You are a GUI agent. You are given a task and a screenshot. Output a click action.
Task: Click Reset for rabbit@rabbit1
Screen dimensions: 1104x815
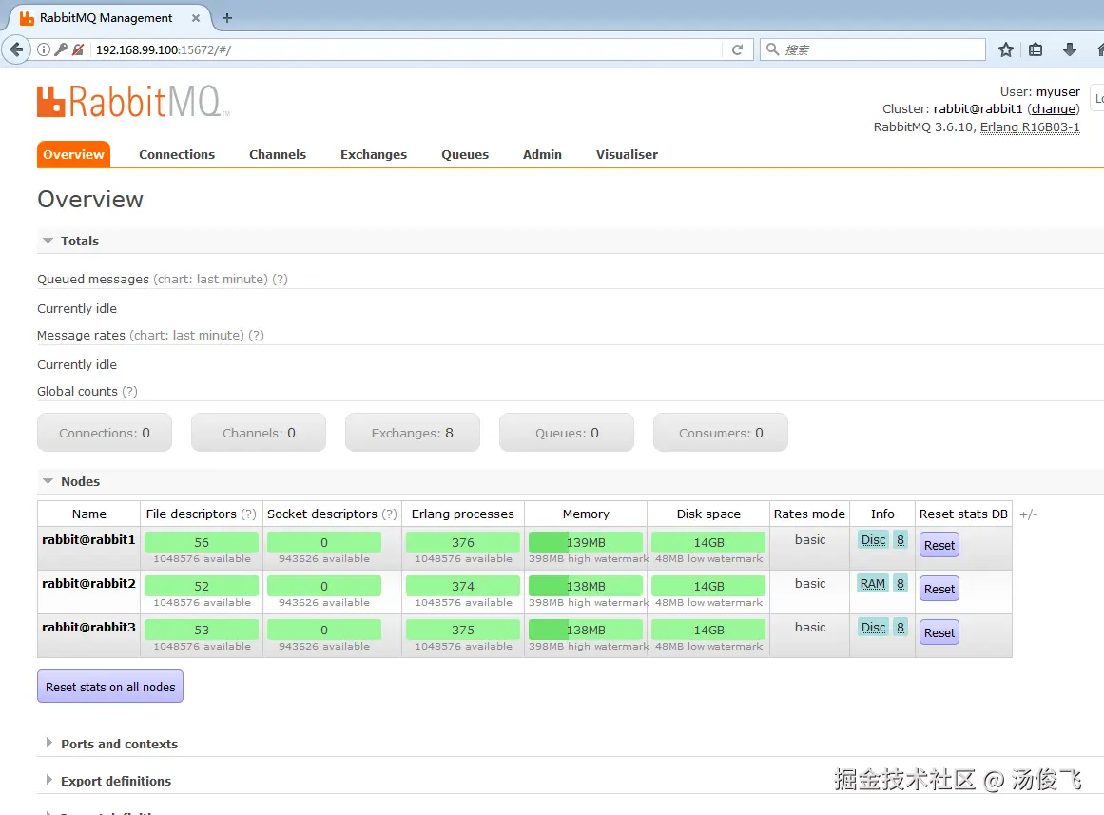tap(939, 545)
